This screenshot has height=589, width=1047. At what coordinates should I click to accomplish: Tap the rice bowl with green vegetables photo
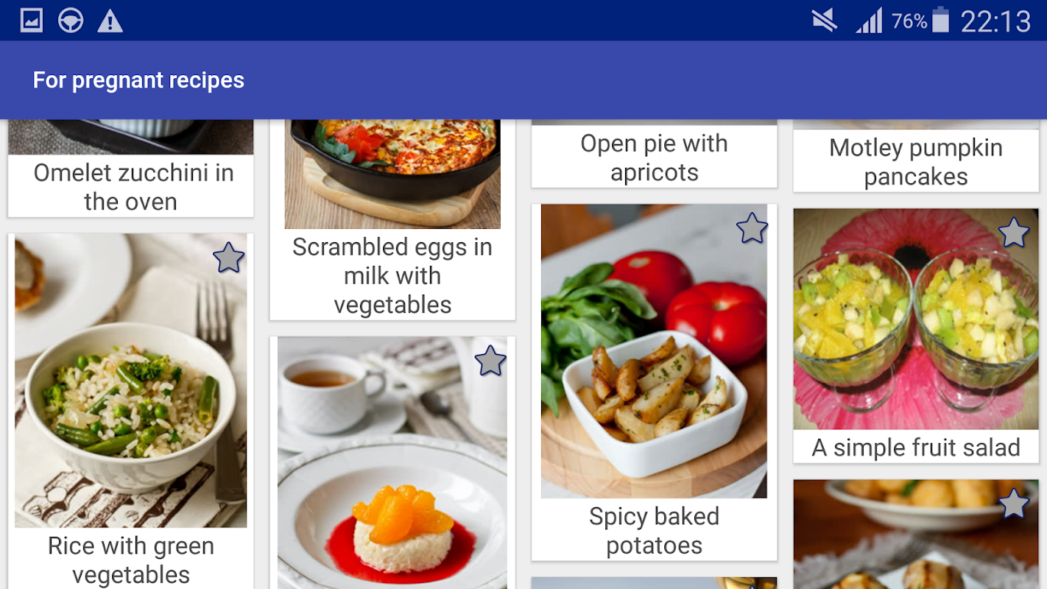point(130,381)
